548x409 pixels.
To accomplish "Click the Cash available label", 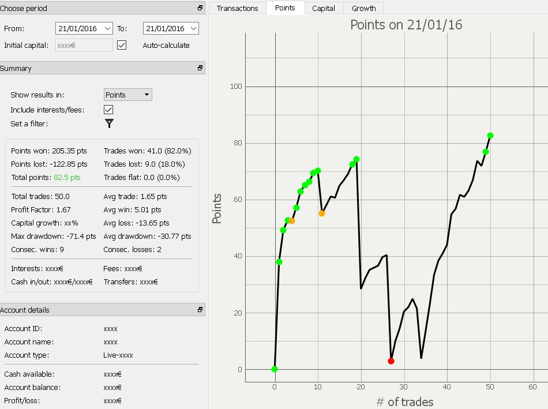I will click(29, 374).
